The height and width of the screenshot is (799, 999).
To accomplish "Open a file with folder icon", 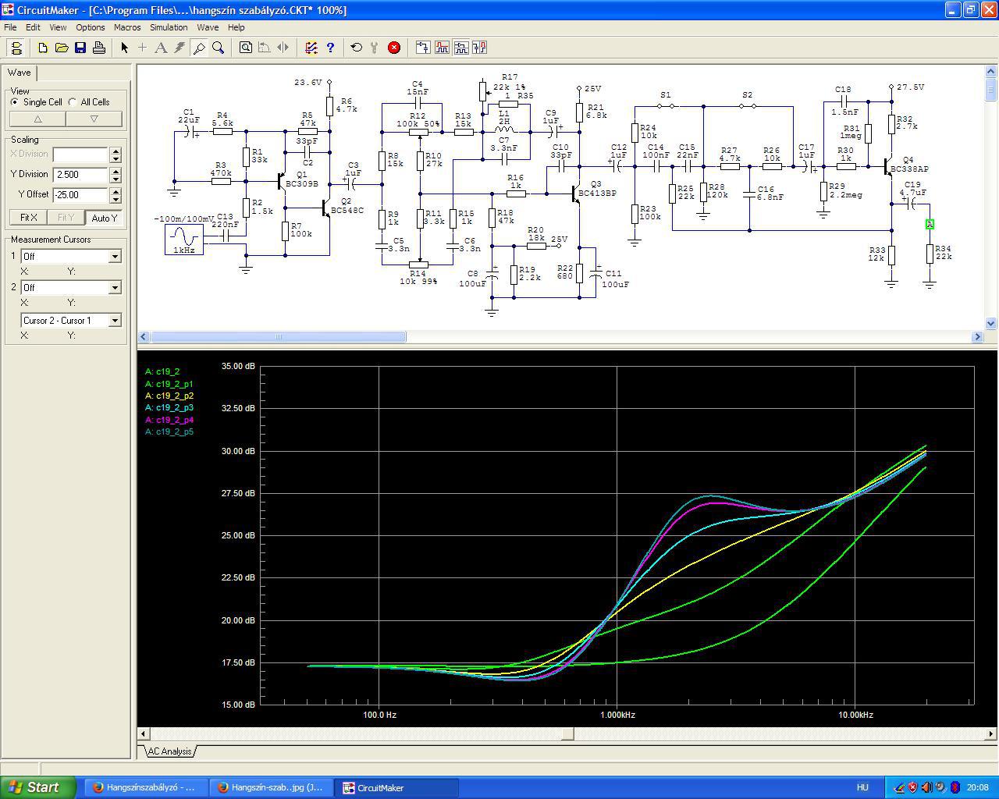I will point(62,48).
